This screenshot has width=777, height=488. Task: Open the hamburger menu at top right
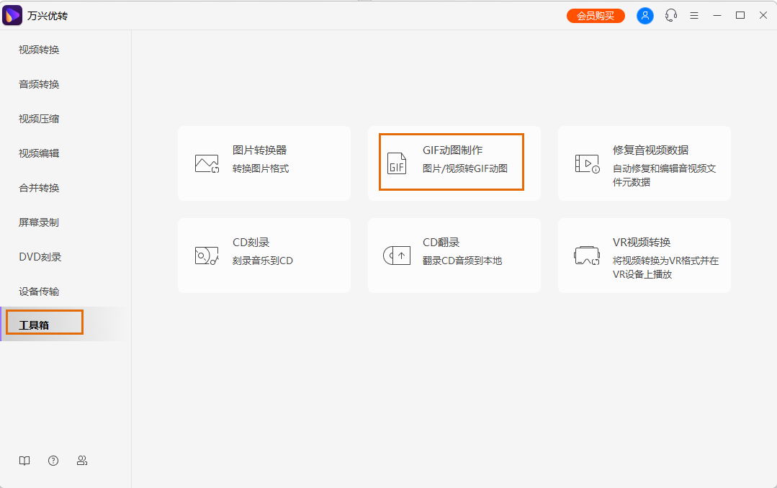[x=693, y=15]
